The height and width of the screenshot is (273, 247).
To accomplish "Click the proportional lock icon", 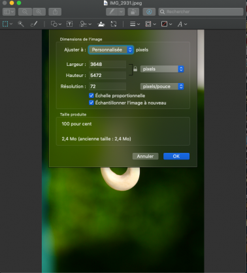I will tap(135, 69).
